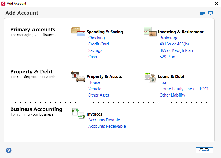Screen dimensions: 221x158
Task: Select Home Equity Line (HELOC)
Action: tap(184, 89)
